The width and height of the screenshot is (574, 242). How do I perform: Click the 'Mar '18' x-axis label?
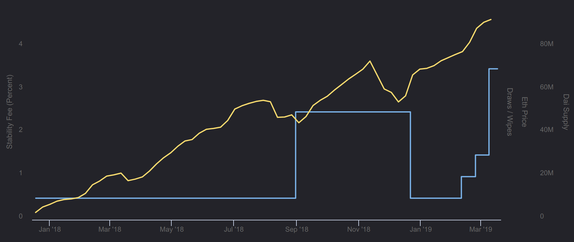point(110,229)
